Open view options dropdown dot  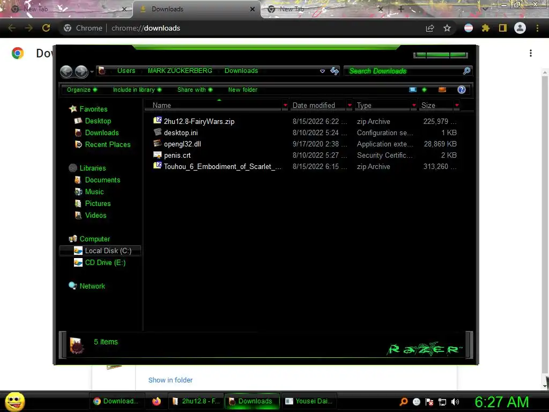(425, 90)
